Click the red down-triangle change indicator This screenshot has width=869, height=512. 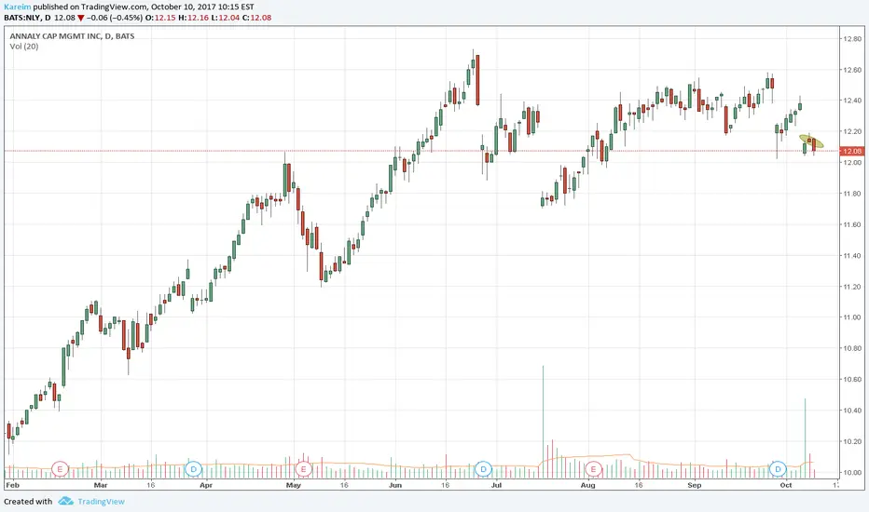81,18
